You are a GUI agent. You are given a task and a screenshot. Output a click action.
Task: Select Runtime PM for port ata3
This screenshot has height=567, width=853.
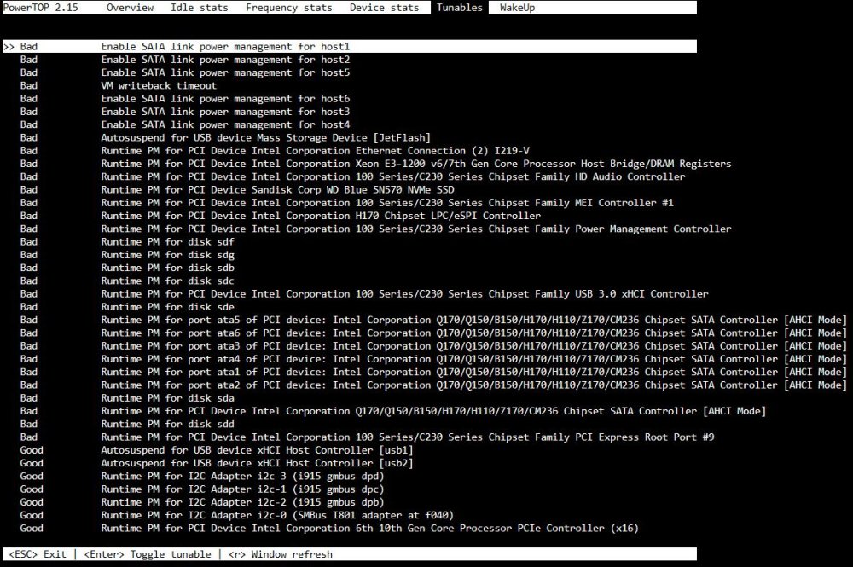pyautogui.click(x=433, y=347)
